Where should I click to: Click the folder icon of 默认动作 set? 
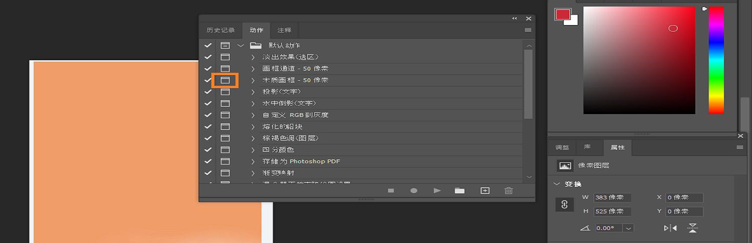[x=256, y=45]
